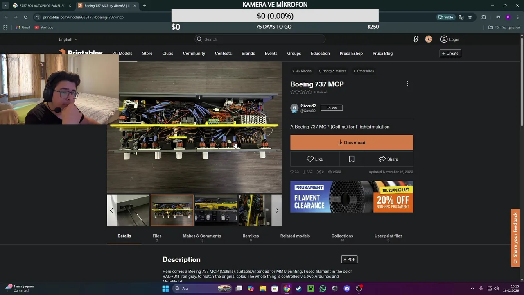Open the Events nav item
The height and width of the screenshot is (295, 524).
pos(271,54)
